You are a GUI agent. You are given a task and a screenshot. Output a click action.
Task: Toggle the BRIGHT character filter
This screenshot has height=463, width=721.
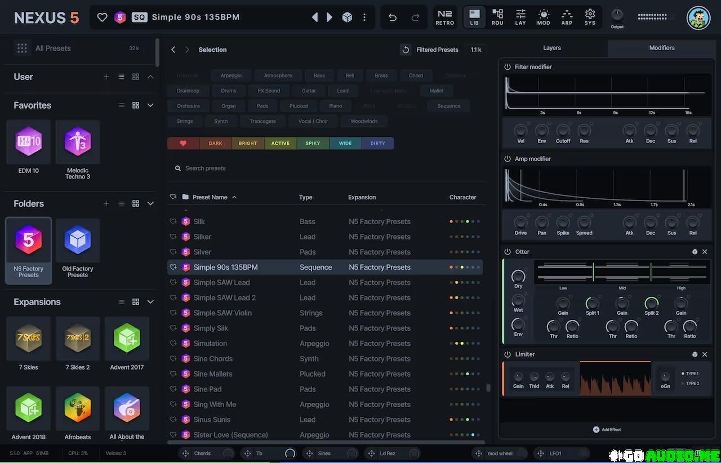(x=248, y=144)
